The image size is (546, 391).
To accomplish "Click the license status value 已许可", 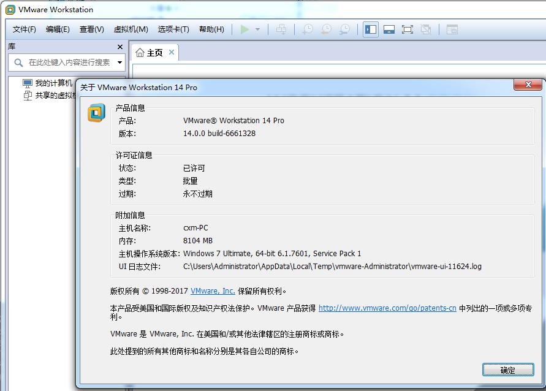I will tap(194, 168).
